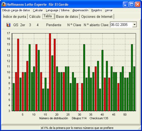Select the 2er toolbar option
Viewport: 142px width, 131px height.
click(x=23, y=25)
